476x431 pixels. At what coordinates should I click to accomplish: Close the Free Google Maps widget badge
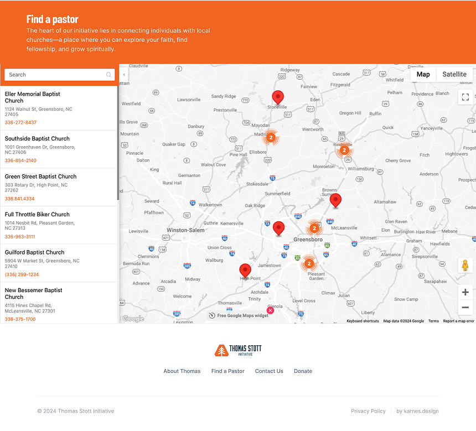(270, 310)
